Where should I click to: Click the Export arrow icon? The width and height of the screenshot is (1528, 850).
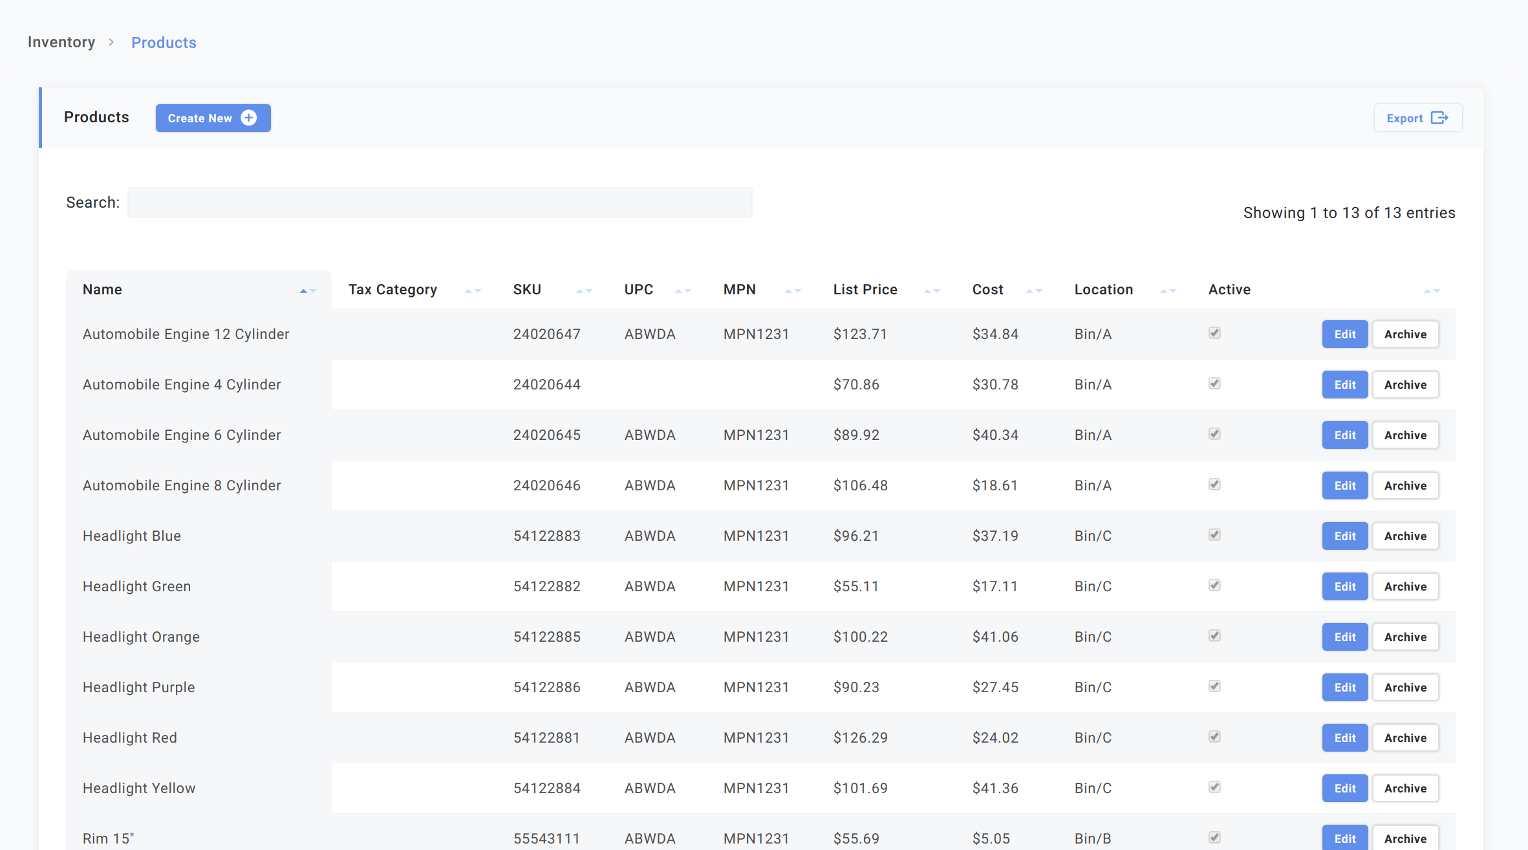tap(1439, 118)
